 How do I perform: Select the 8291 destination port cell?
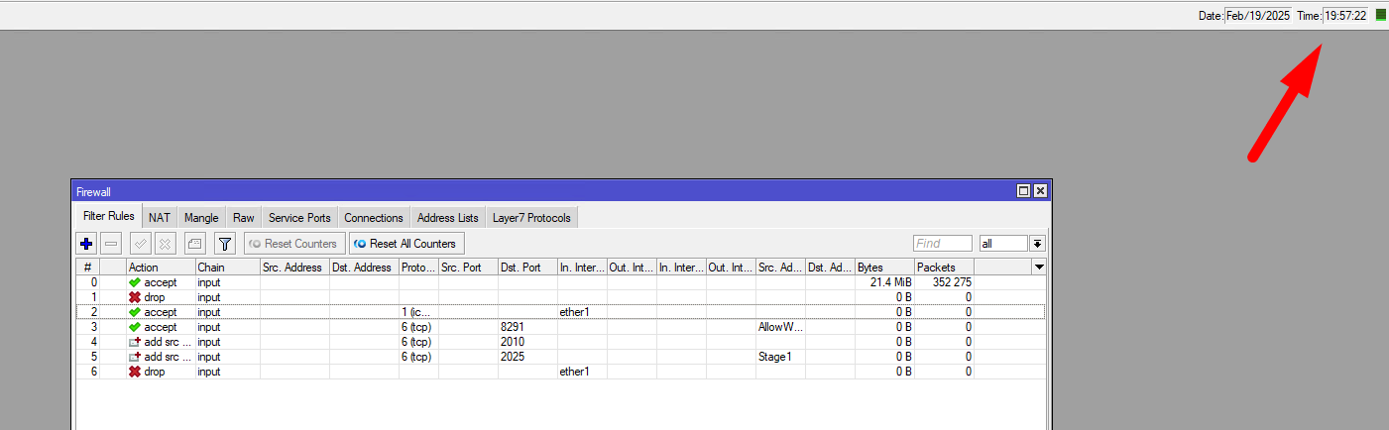[x=527, y=327]
